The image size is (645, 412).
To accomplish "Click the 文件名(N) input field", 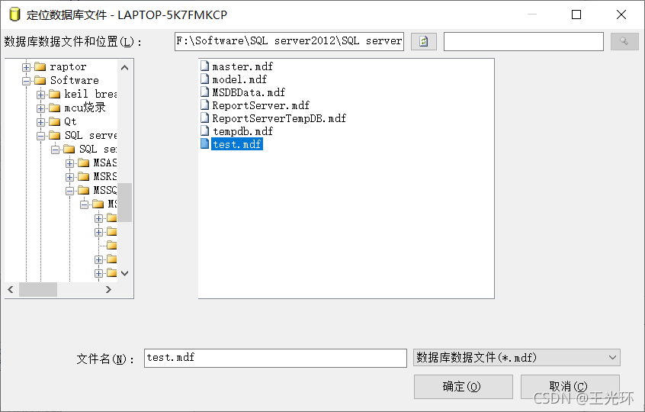I will coord(275,358).
